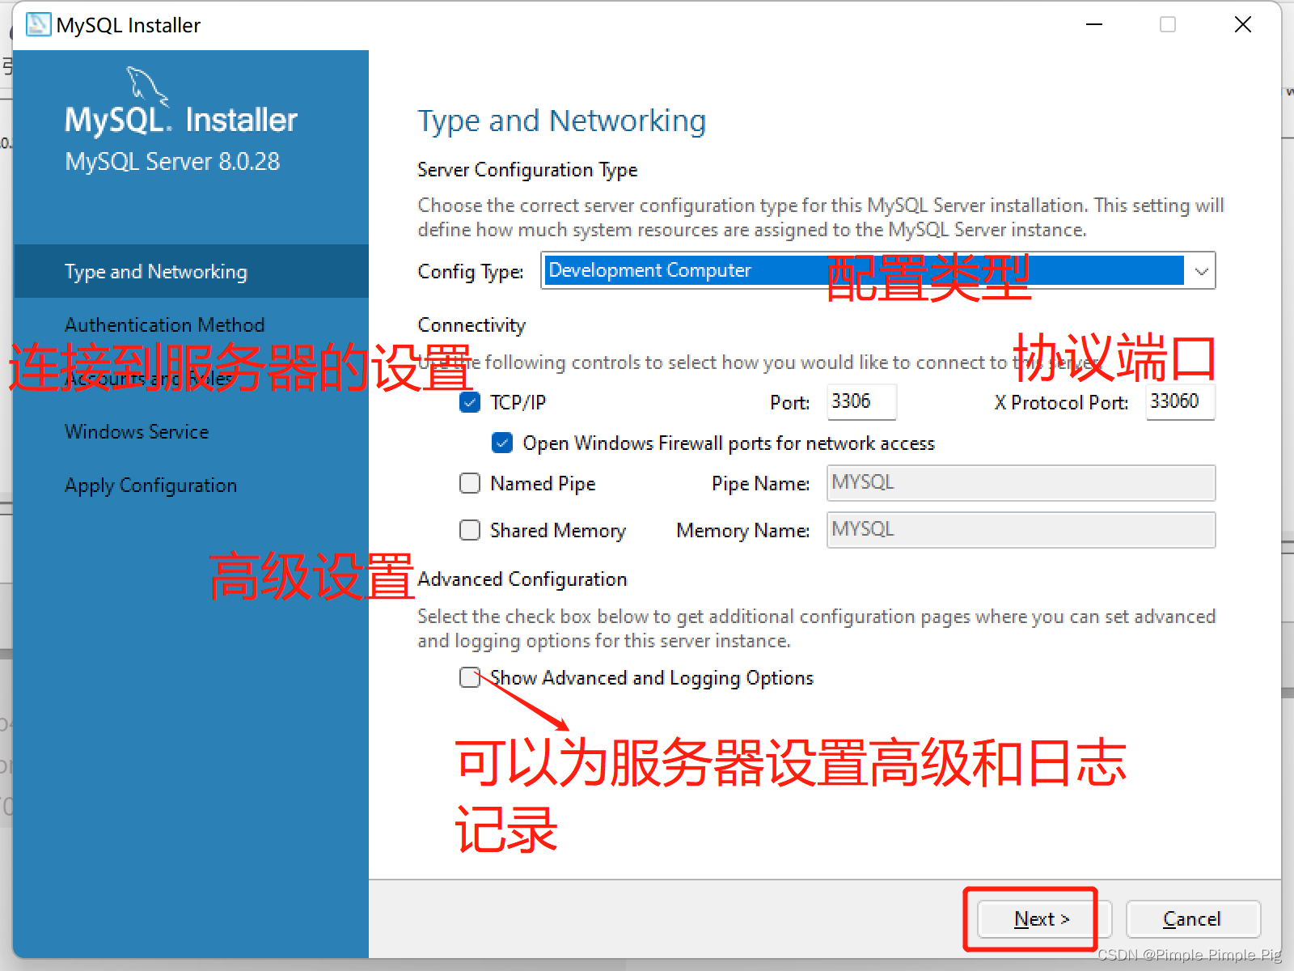Open the Windows Service step
The height and width of the screenshot is (971, 1294).
point(137,431)
